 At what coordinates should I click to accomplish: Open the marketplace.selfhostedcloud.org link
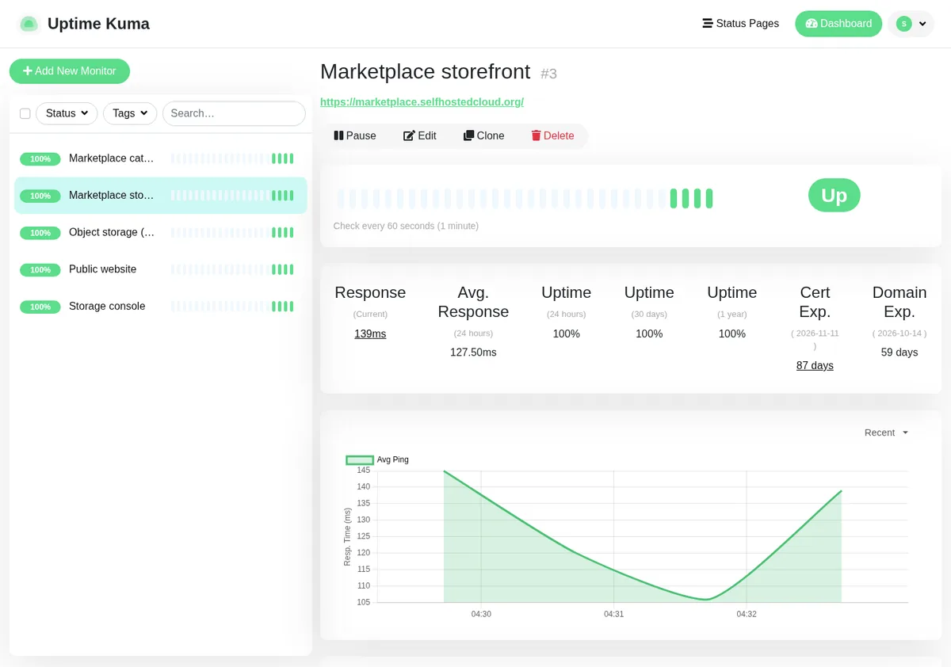point(422,102)
